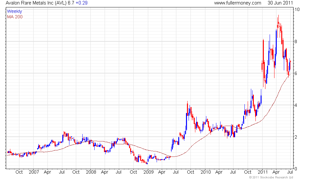Screen dimensions: 310x180
Task: Click the first 'Oct' label on time axis
Action: pos(19,172)
